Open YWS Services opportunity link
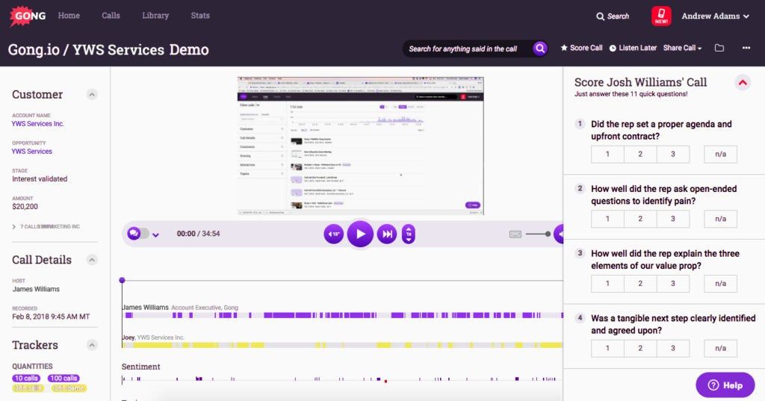The width and height of the screenshot is (765, 401). pyautogui.click(x=31, y=152)
